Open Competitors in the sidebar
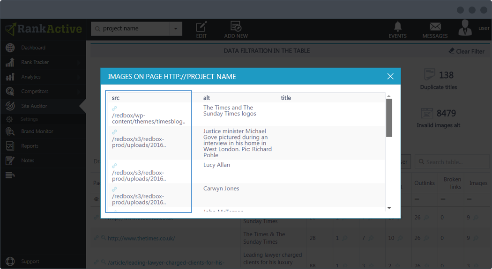Viewport: 492px width, 269px height. click(x=35, y=91)
